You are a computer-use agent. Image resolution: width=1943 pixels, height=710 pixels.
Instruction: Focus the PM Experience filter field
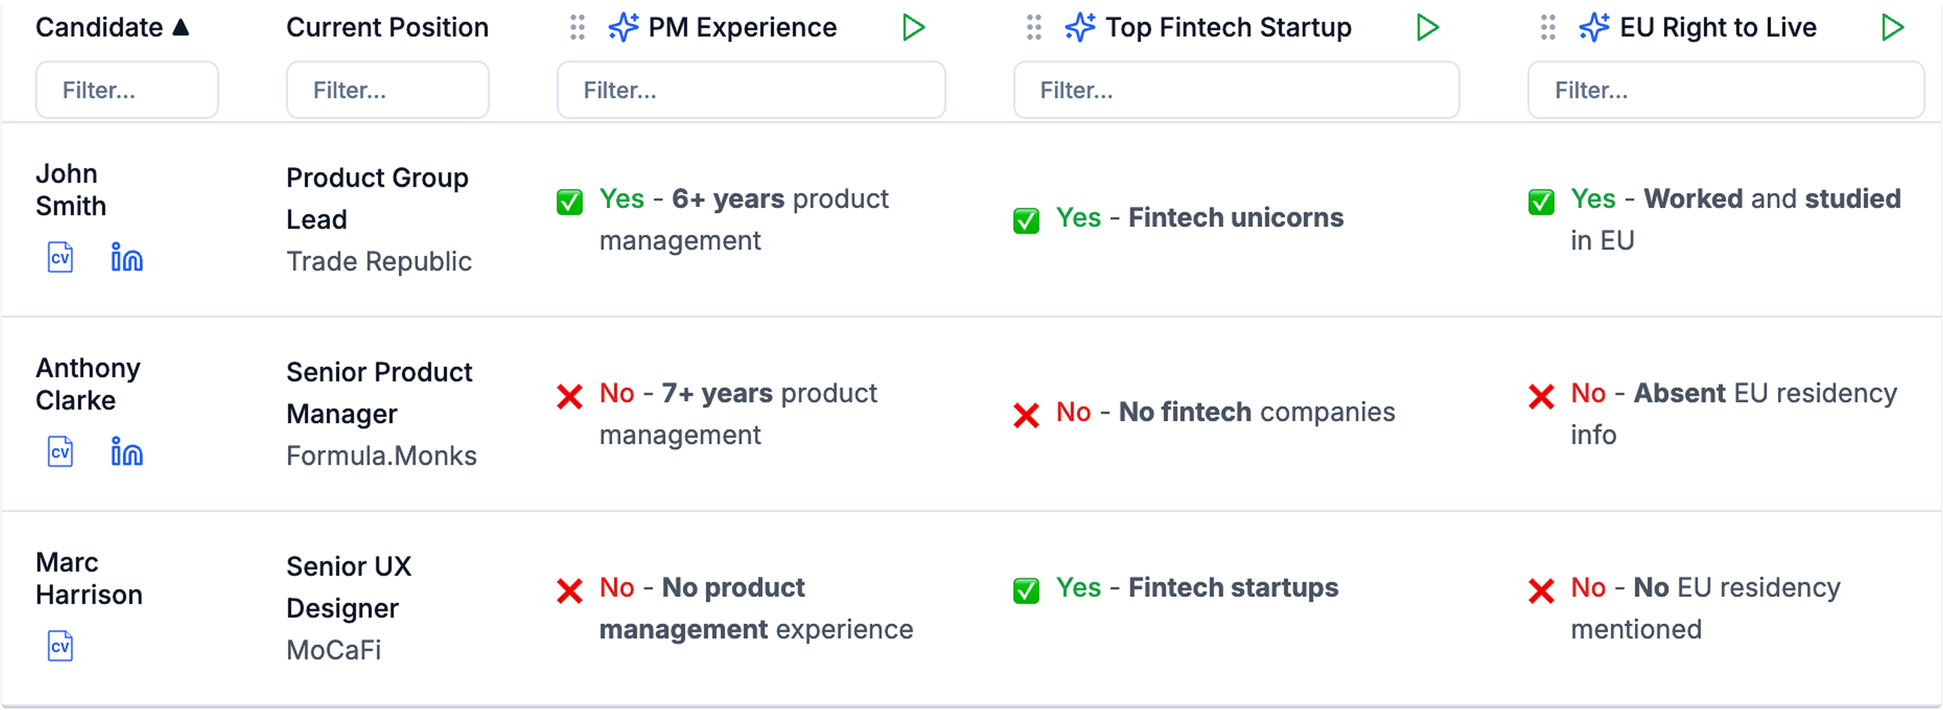tap(751, 91)
